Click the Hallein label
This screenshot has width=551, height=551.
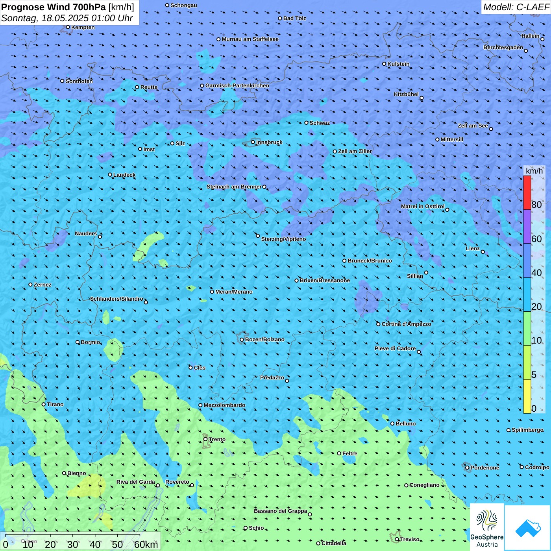coord(531,36)
